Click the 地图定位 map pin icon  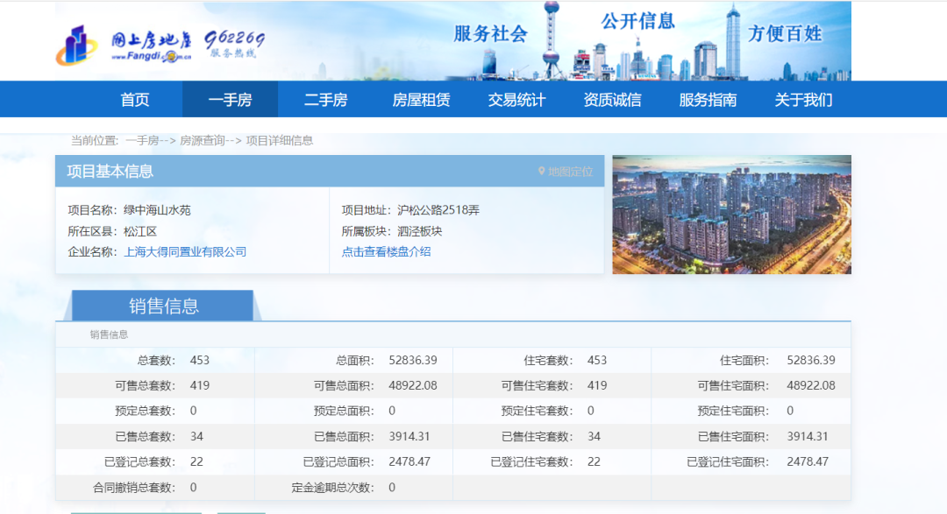coord(542,172)
